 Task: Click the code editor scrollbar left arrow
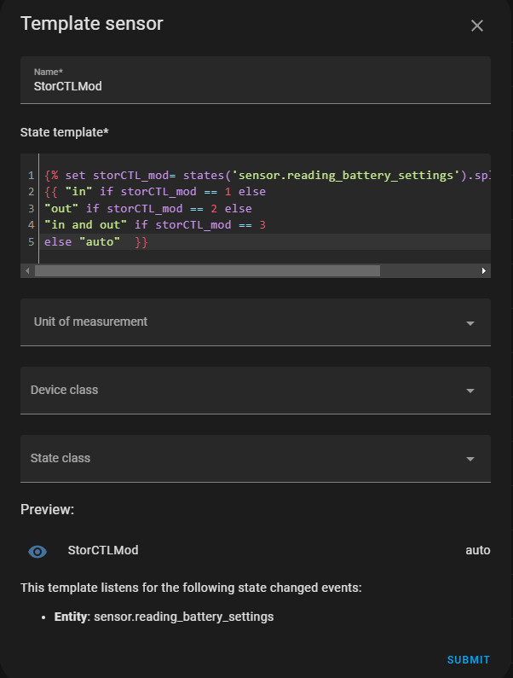(27, 270)
